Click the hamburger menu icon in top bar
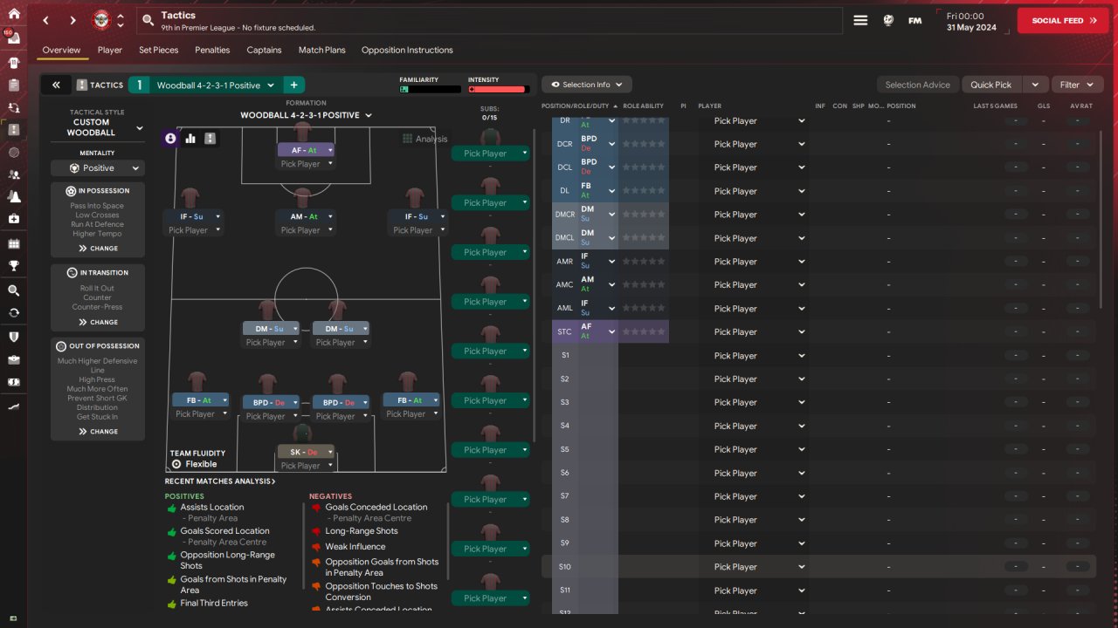 click(x=860, y=20)
